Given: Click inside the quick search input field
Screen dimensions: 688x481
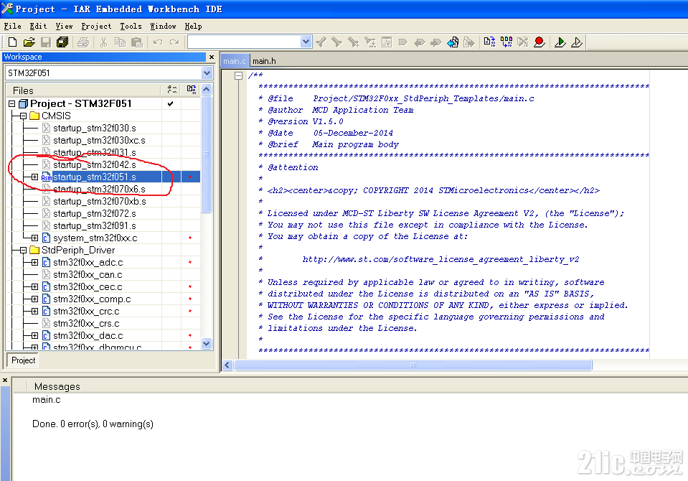Looking at the screenshot, I should (245, 42).
